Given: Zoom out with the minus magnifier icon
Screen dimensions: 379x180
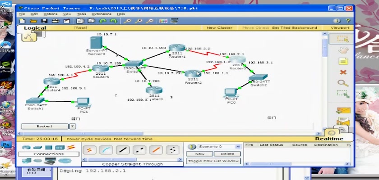Looking at the screenshot, I should [x=149, y=21].
